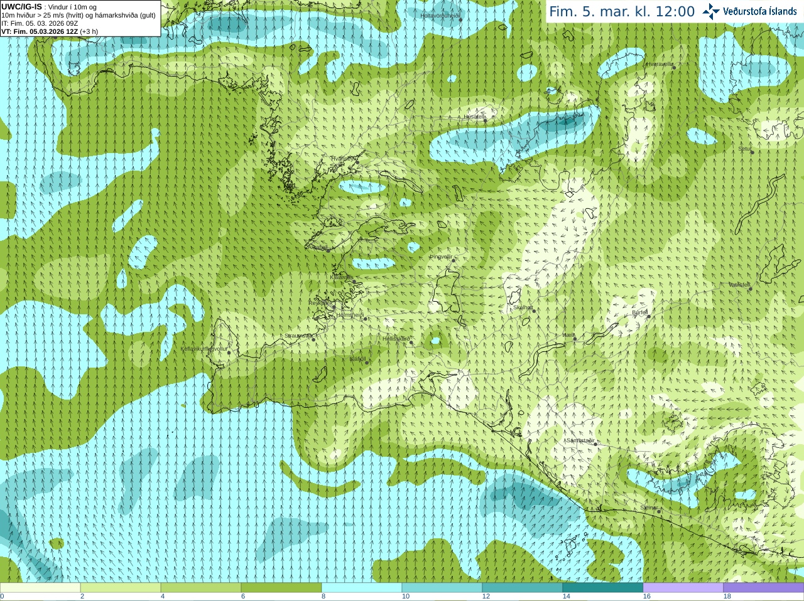Choose the 12–14 m/s legend color

523,588
